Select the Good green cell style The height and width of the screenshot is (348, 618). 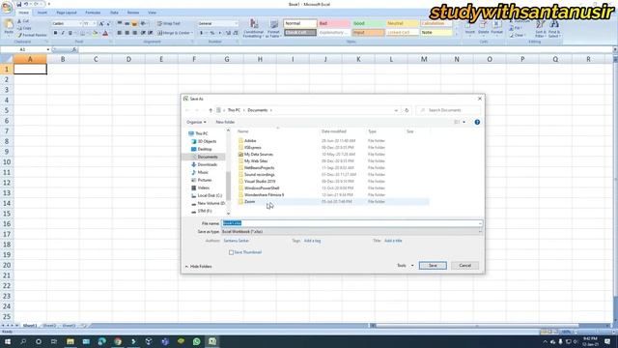pos(367,23)
